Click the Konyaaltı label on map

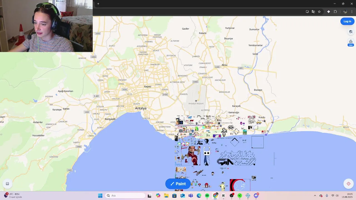tap(110, 119)
